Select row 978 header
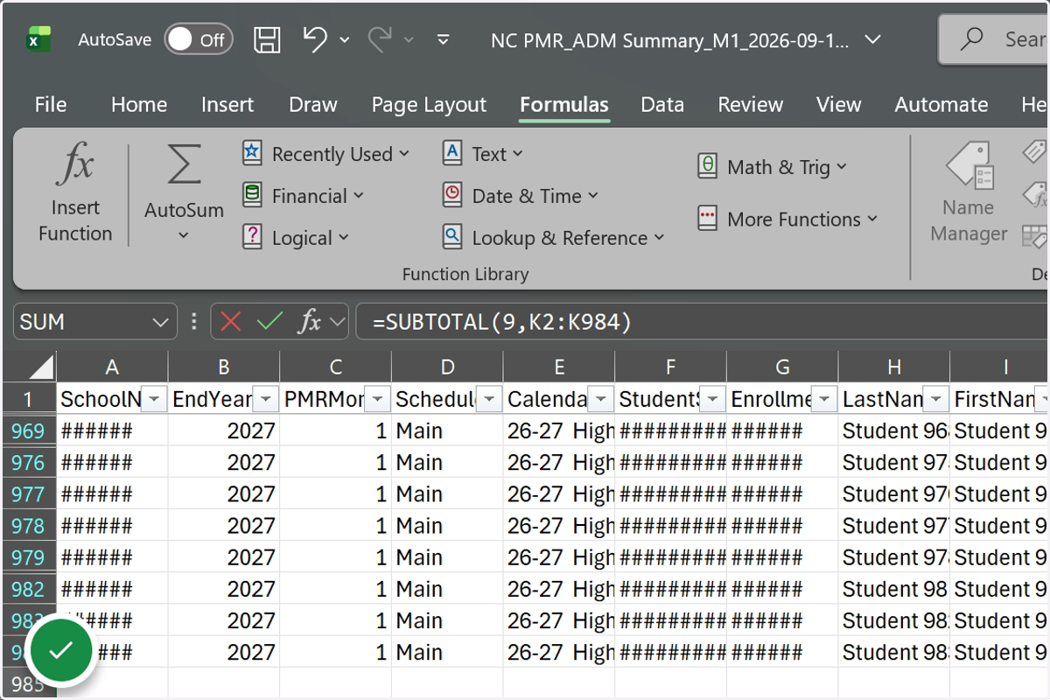 click(28, 526)
